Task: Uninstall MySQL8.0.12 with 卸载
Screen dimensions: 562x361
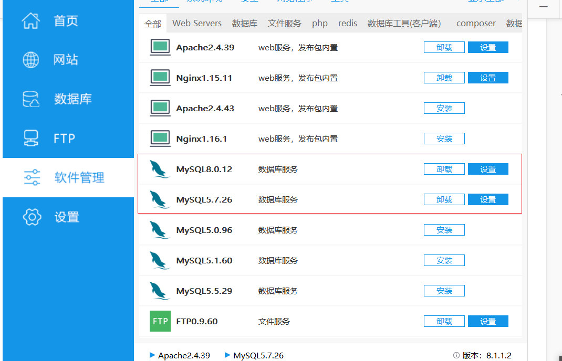Action: [x=444, y=169]
